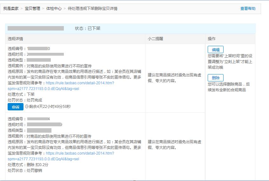
Task: Select the 操作 column header
Action: pos(212,39)
